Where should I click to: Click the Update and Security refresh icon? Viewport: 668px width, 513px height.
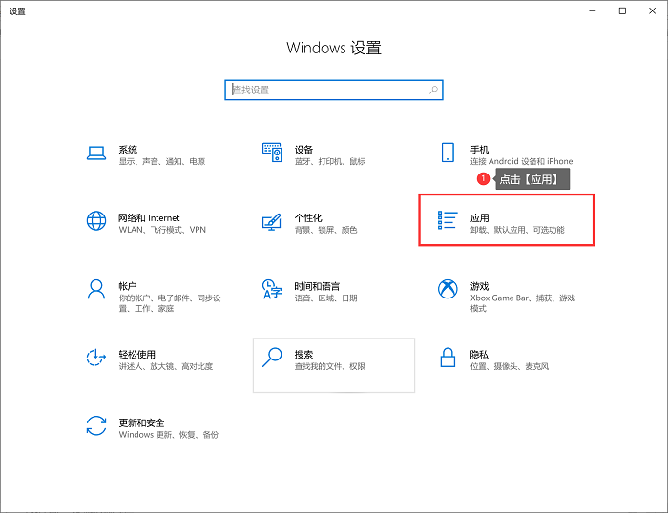point(95,425)
